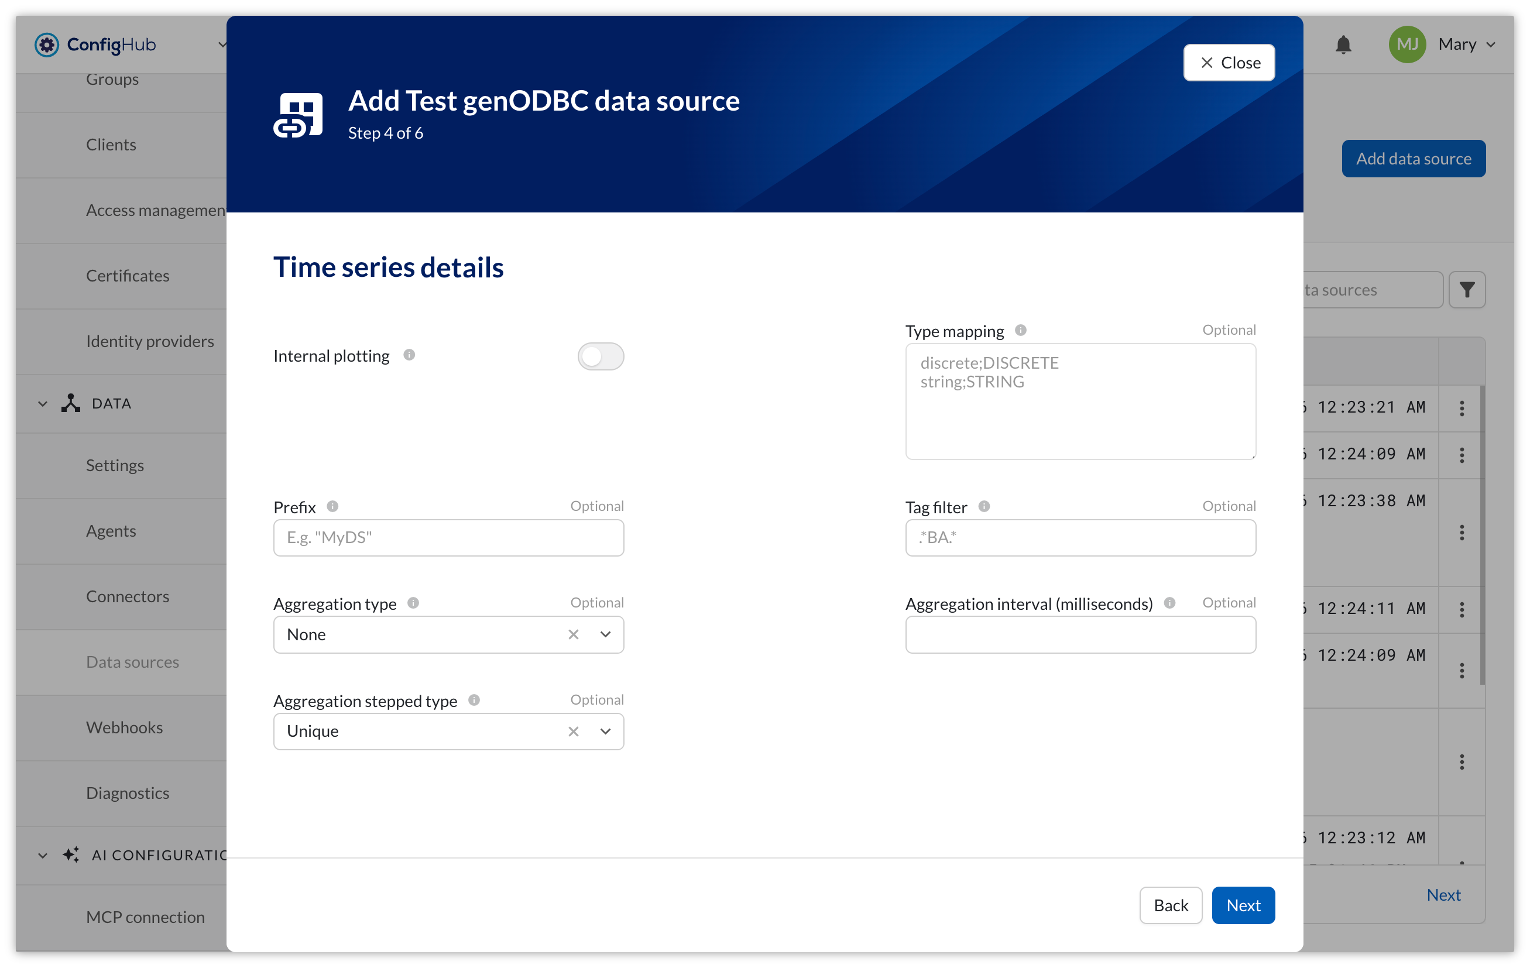Click the Aggregation interval input field

pos(1080,634)
